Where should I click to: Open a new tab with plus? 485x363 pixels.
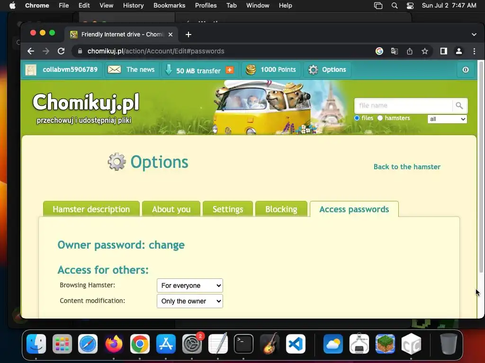[x=189, y=35]
